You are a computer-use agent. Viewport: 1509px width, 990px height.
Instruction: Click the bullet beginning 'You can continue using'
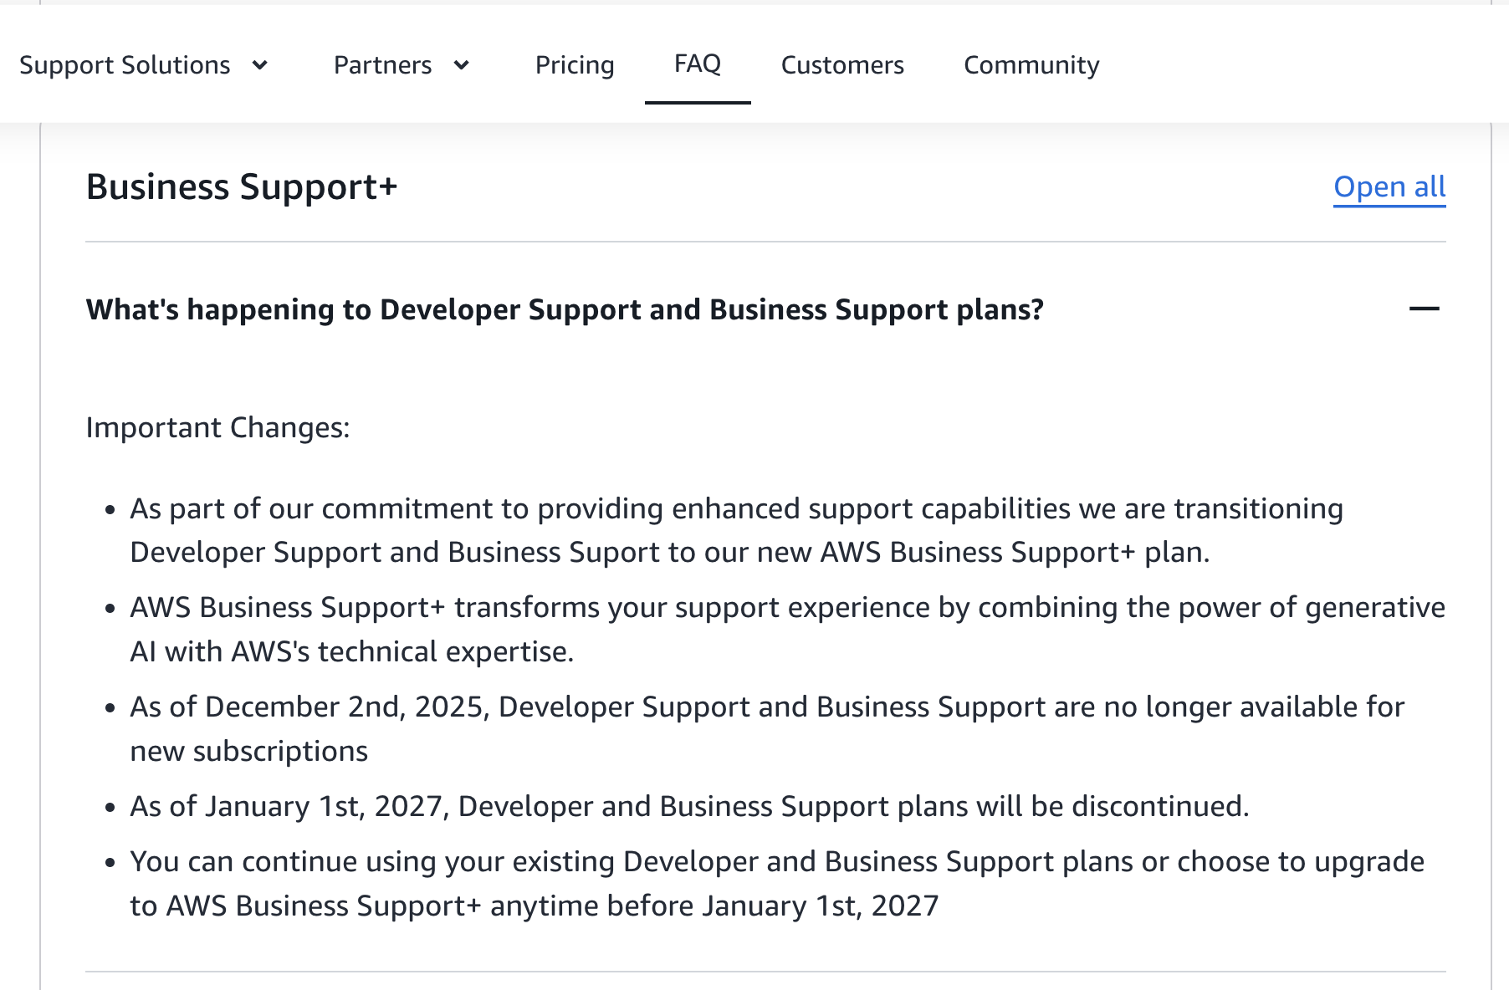point(776,862)
